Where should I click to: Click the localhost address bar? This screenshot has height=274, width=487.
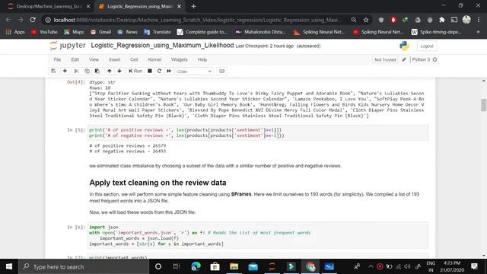(197, 20)
